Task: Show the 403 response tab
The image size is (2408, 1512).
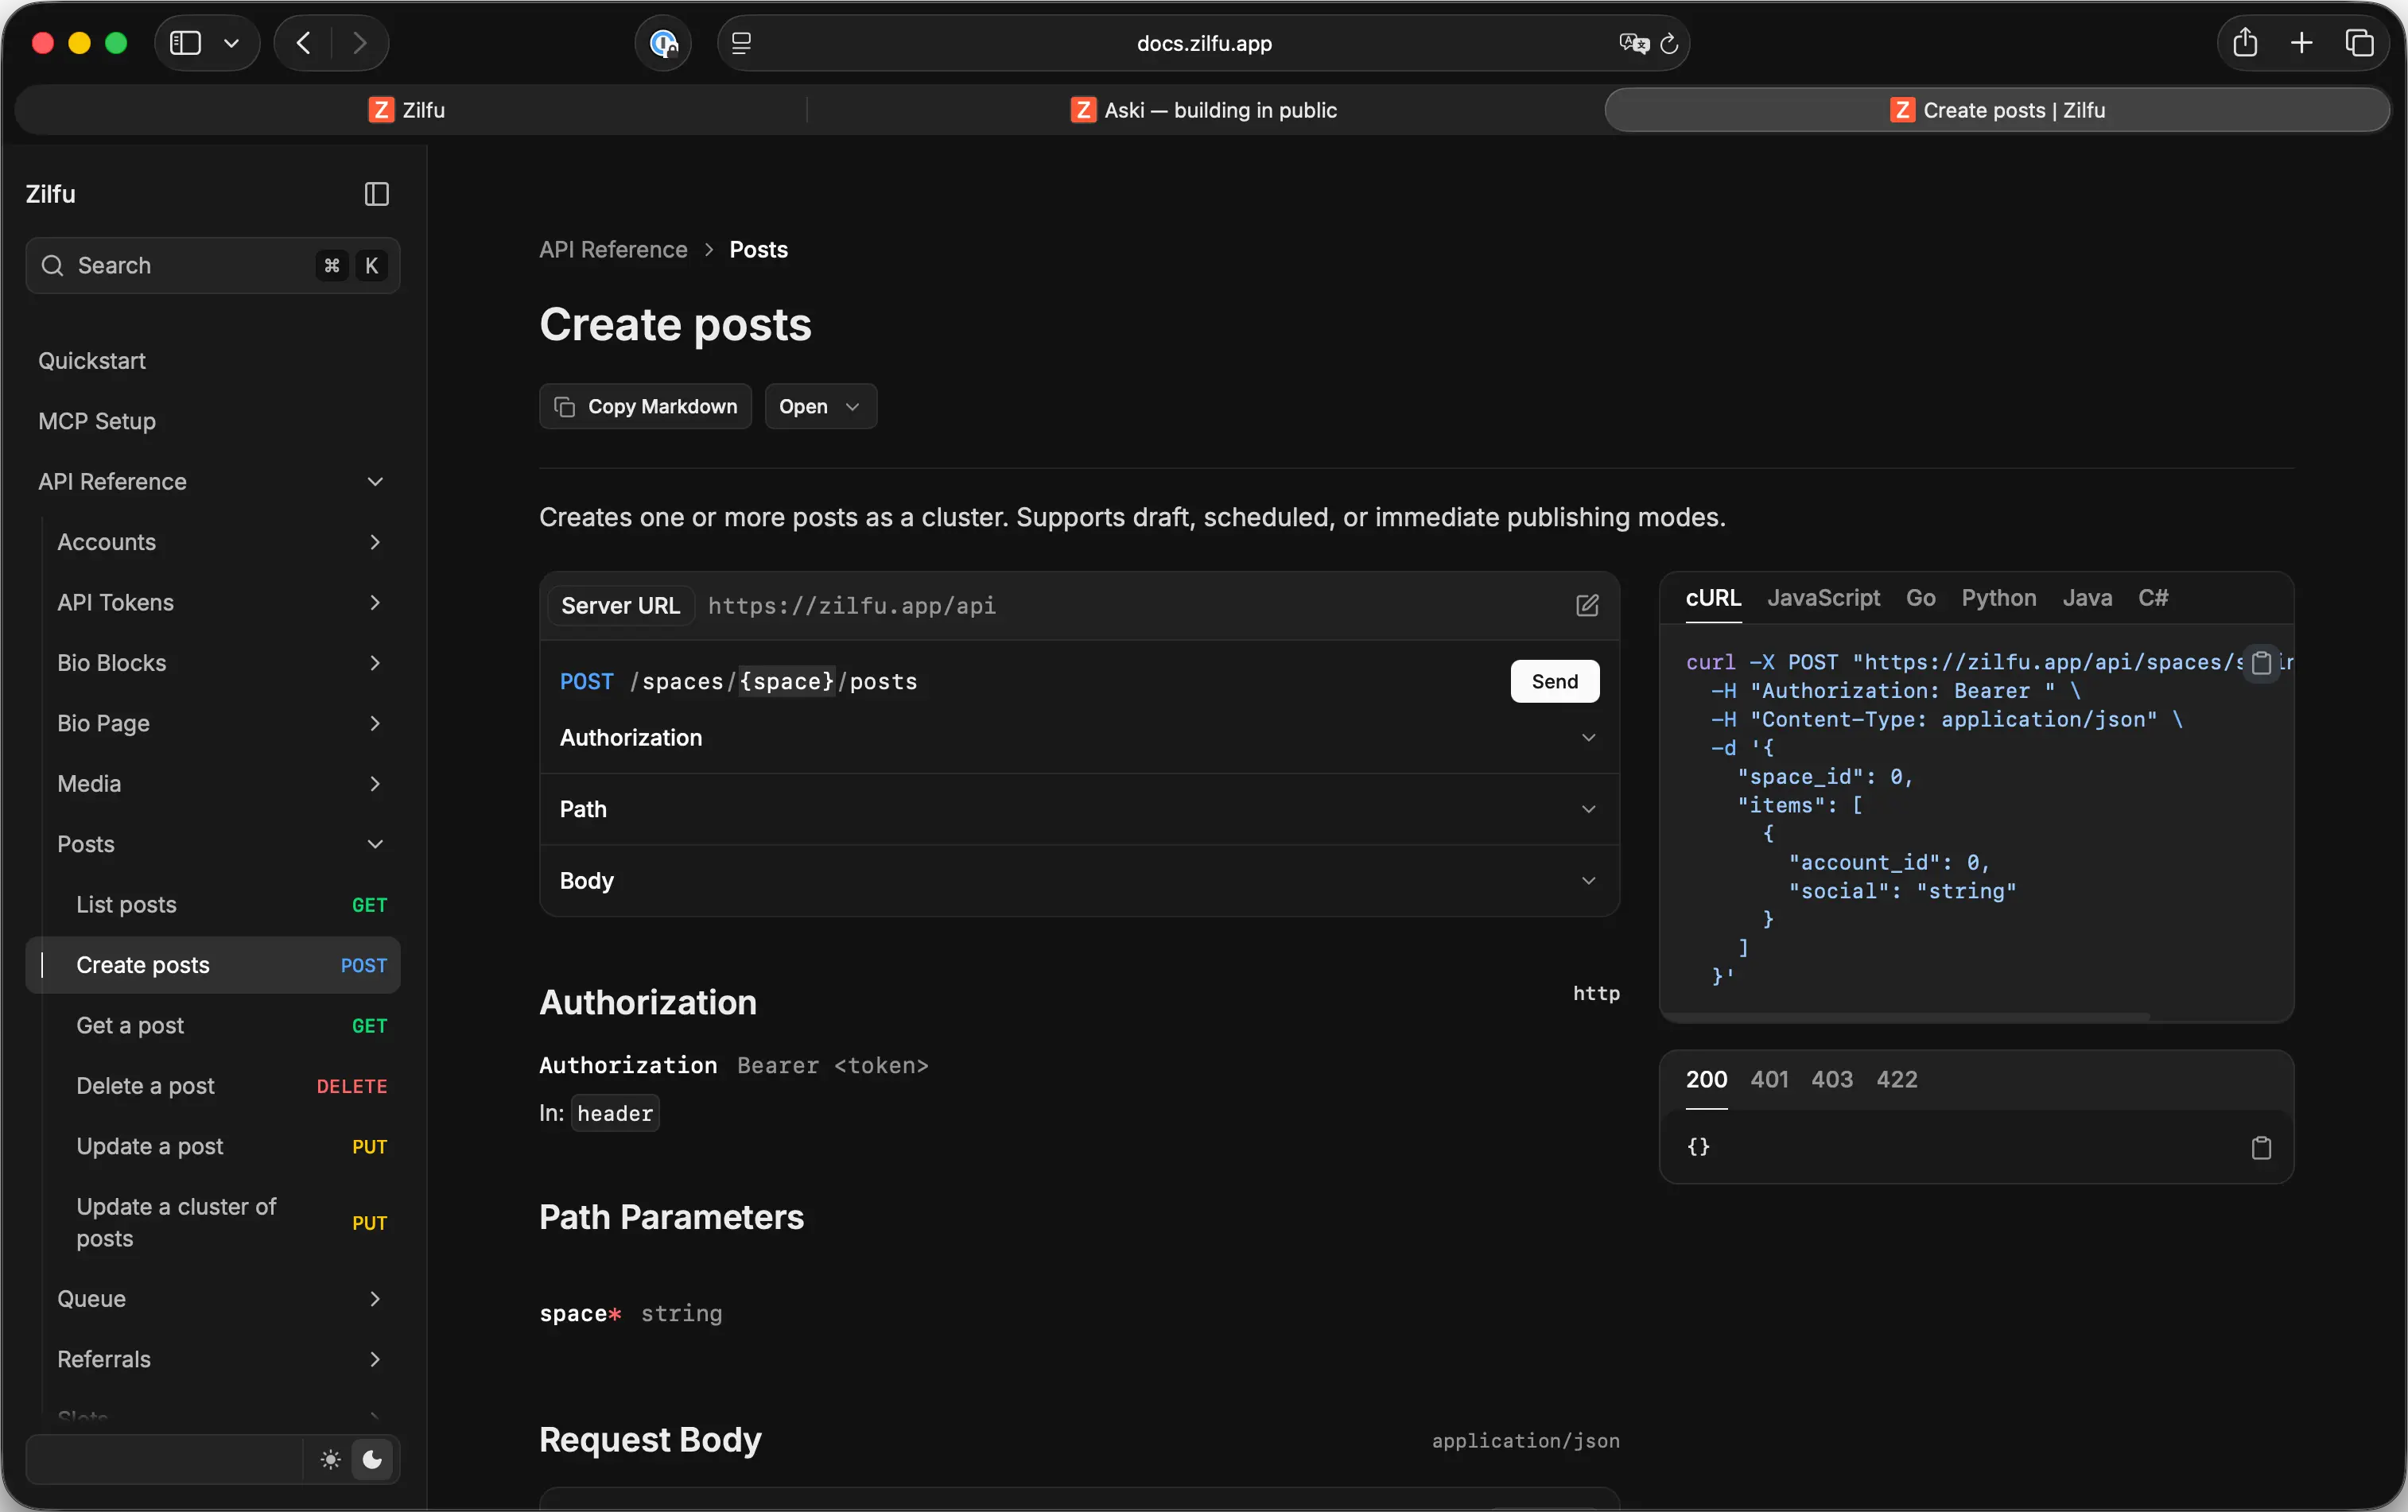Action: [1831, 1080]
